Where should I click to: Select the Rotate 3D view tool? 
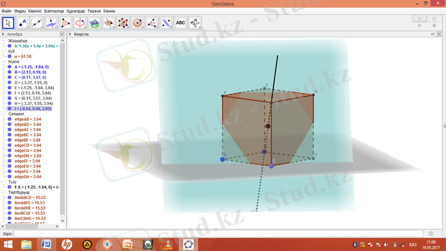195,23
